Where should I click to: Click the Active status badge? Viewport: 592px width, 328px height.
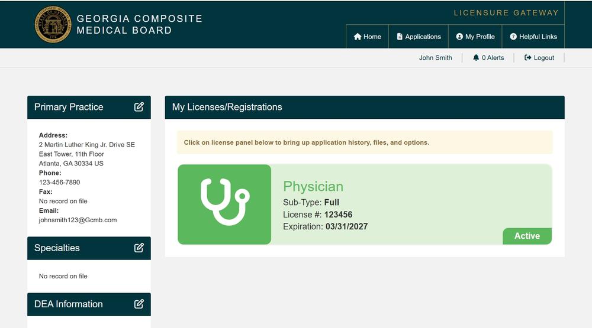pyautogui.click(x=527, y=236)
